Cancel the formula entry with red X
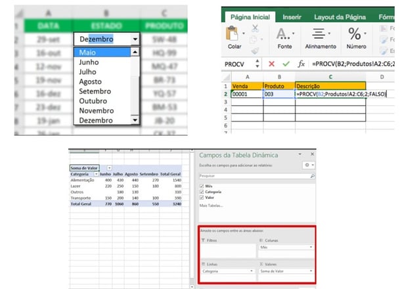Image resolution: width=402 pixels, height=289 pixels. click(x=271, y=64)
